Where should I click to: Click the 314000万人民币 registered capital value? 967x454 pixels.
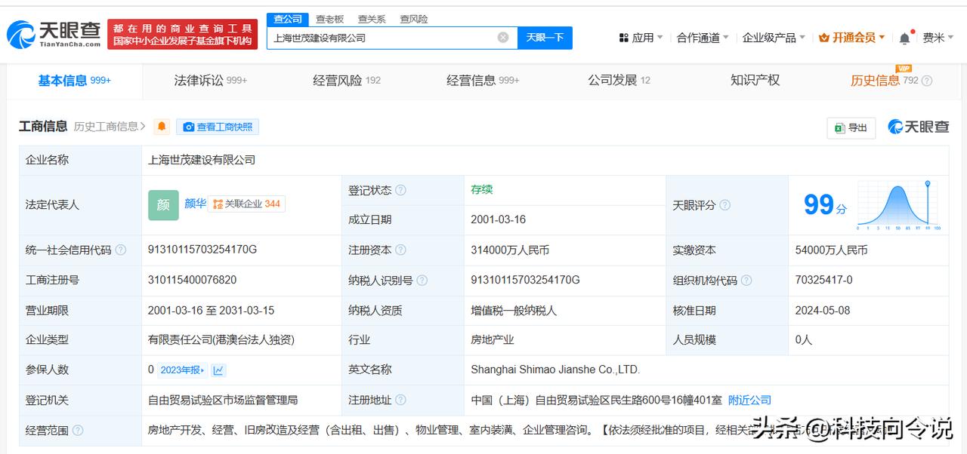[510, 250]
